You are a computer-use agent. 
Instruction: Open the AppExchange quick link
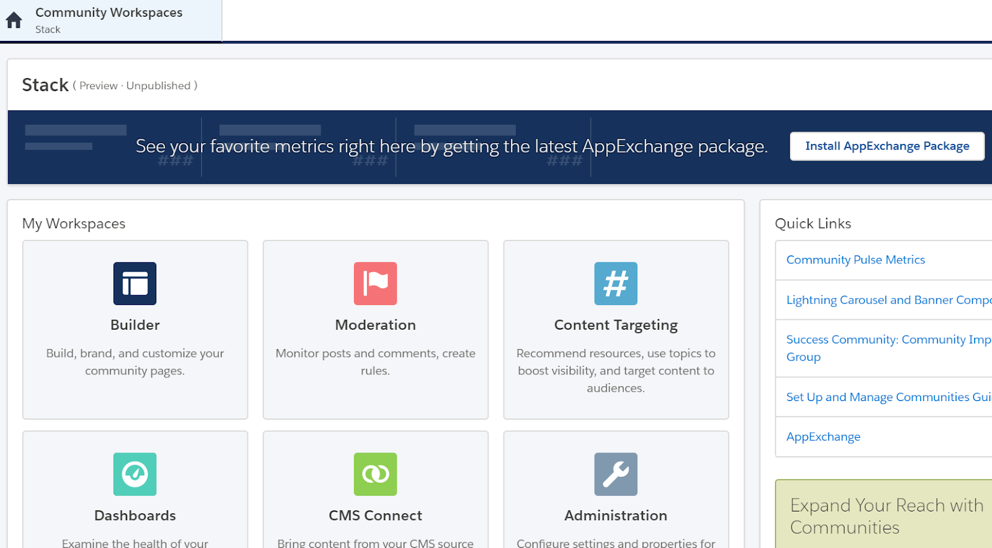(823, 436)
